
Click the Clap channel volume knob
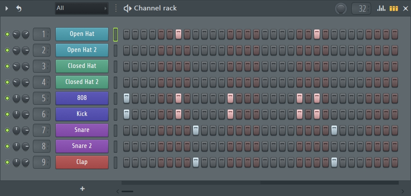point(26,162)
